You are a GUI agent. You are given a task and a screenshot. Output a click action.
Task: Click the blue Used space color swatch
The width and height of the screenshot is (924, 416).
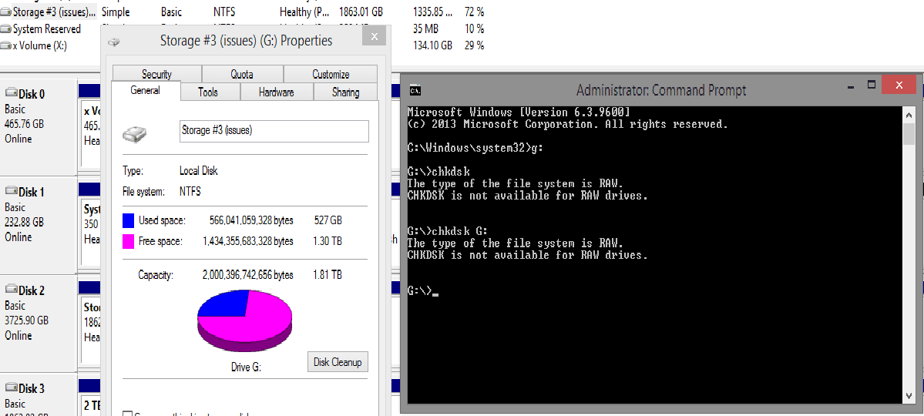tap(128, 220)
